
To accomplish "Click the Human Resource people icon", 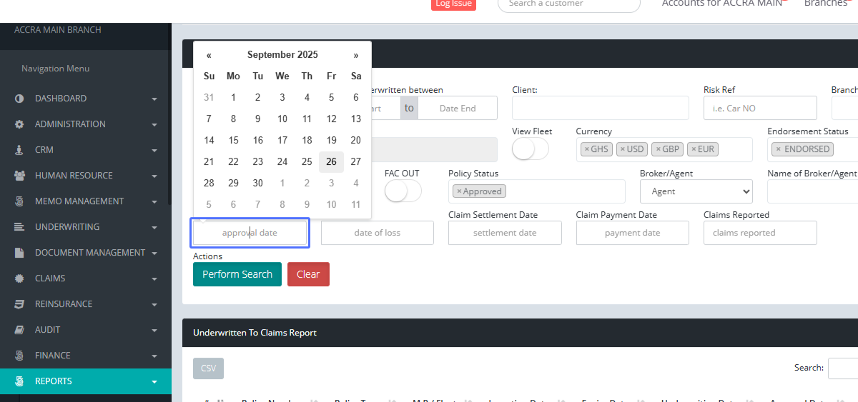I will pos(19,176).
